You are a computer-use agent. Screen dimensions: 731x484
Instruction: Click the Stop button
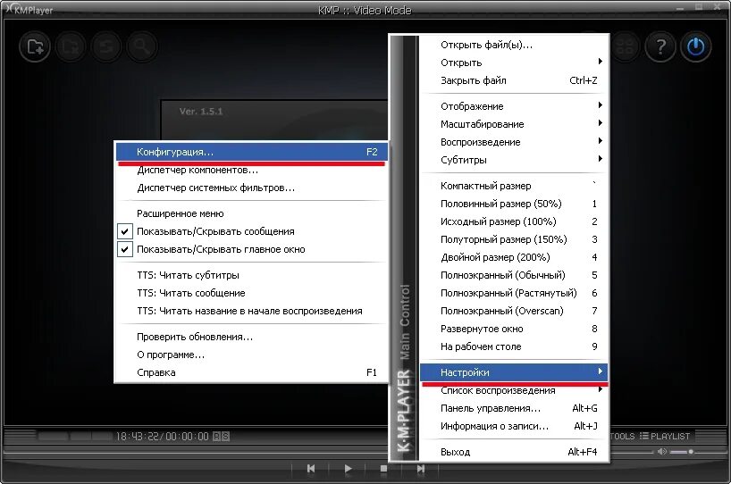coord(383,468)
